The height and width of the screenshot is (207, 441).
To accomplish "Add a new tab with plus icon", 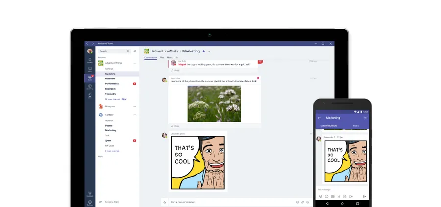I will 177,57.
